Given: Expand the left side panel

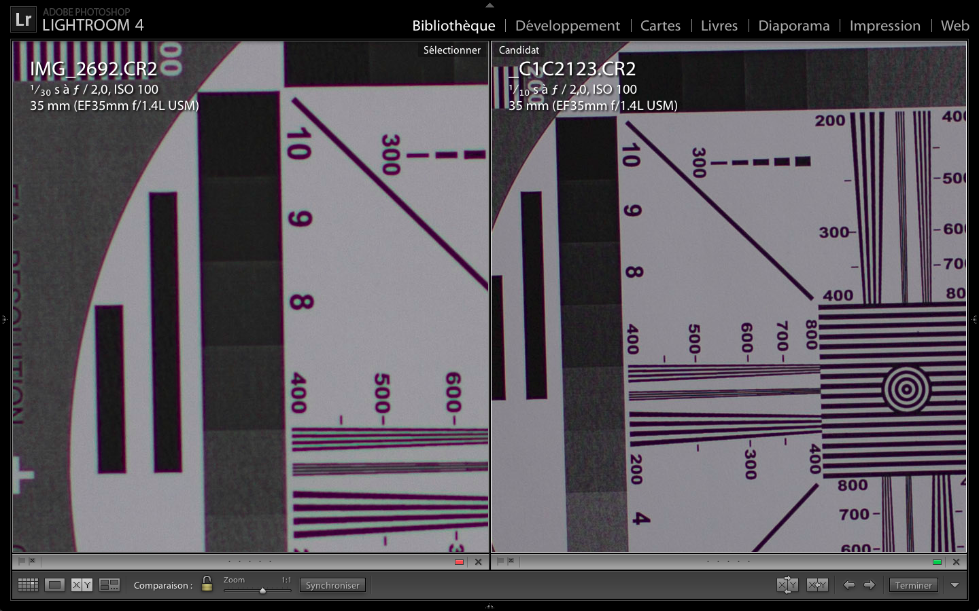Looking at the screenshot, I should 4,318.
